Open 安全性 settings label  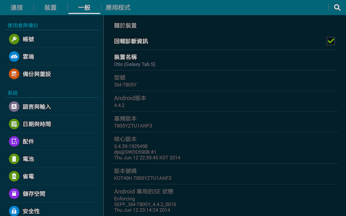[31, 211]
